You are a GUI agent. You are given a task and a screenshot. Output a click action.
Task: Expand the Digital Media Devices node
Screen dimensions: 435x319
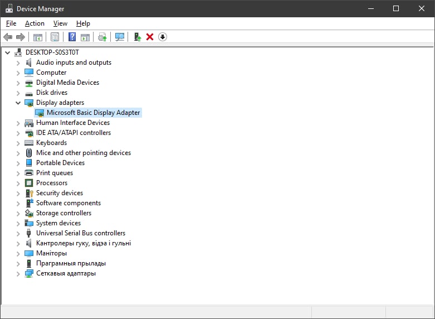pyautogui.click(x=18, y=83)
